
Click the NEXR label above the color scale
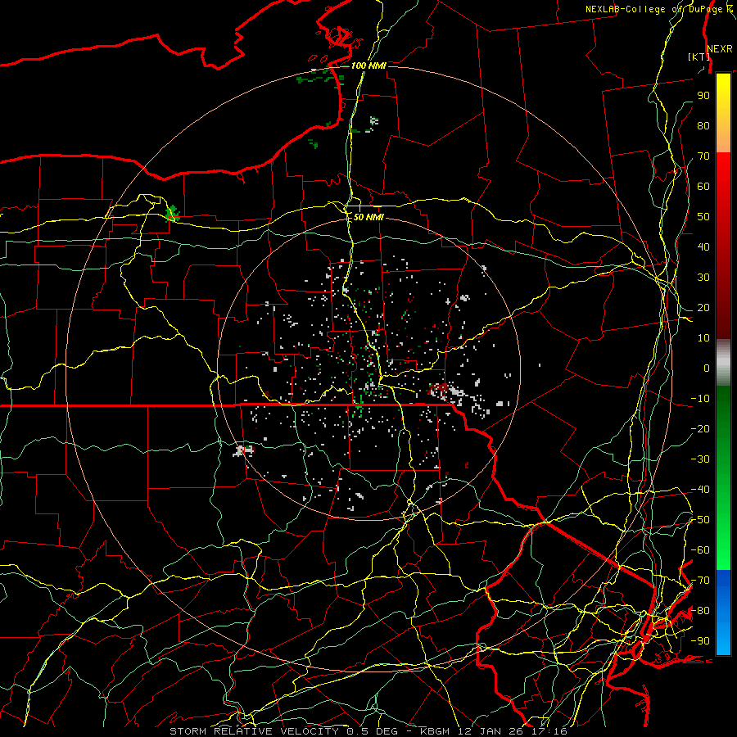pyautogui.click(x=720, y=49)
